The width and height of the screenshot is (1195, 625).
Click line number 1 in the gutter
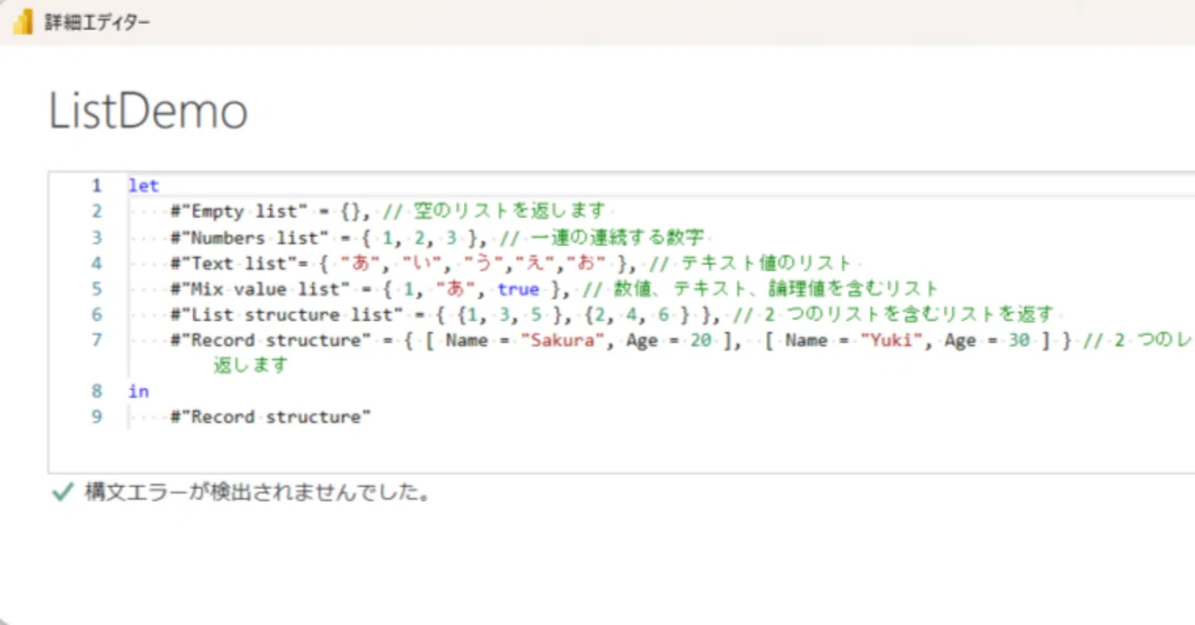[x=97, y=186]
